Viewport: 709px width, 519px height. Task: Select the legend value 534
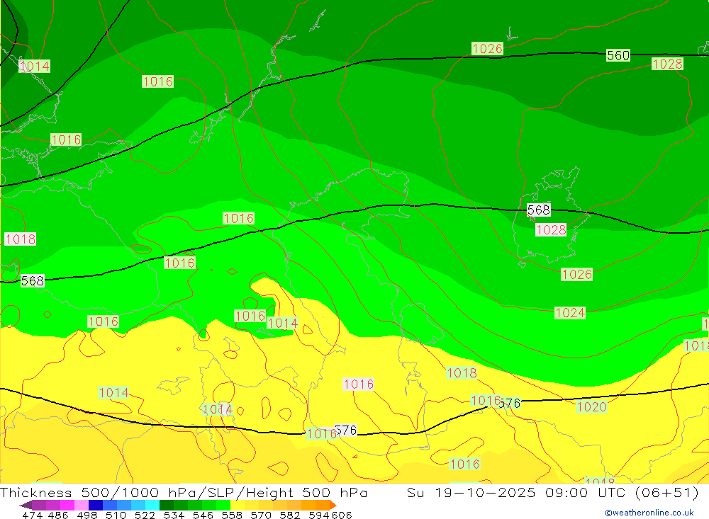click(174, 515)
